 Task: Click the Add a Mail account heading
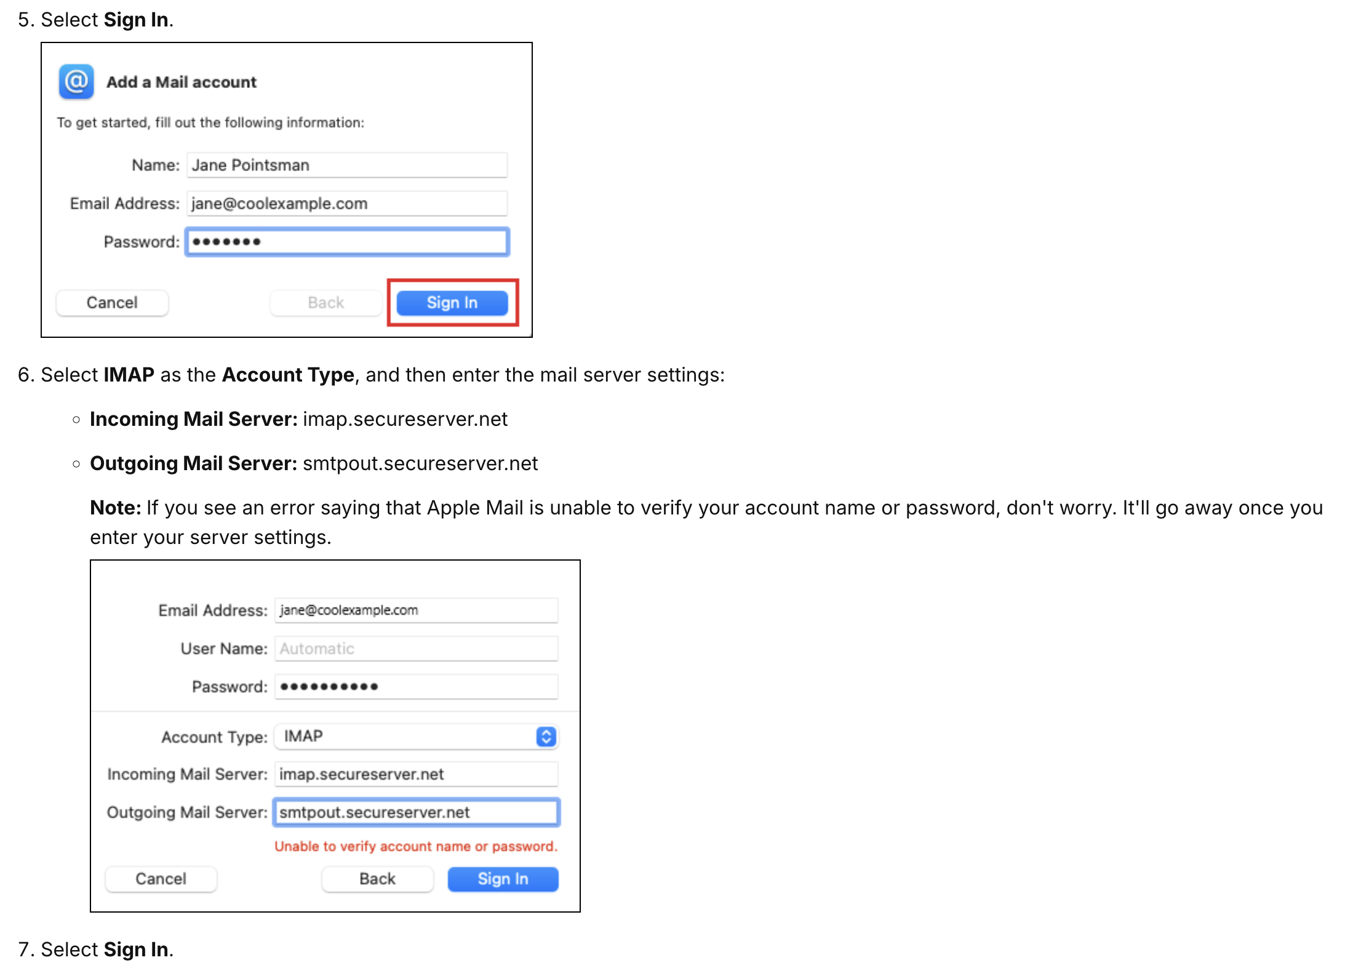(182, 82)
